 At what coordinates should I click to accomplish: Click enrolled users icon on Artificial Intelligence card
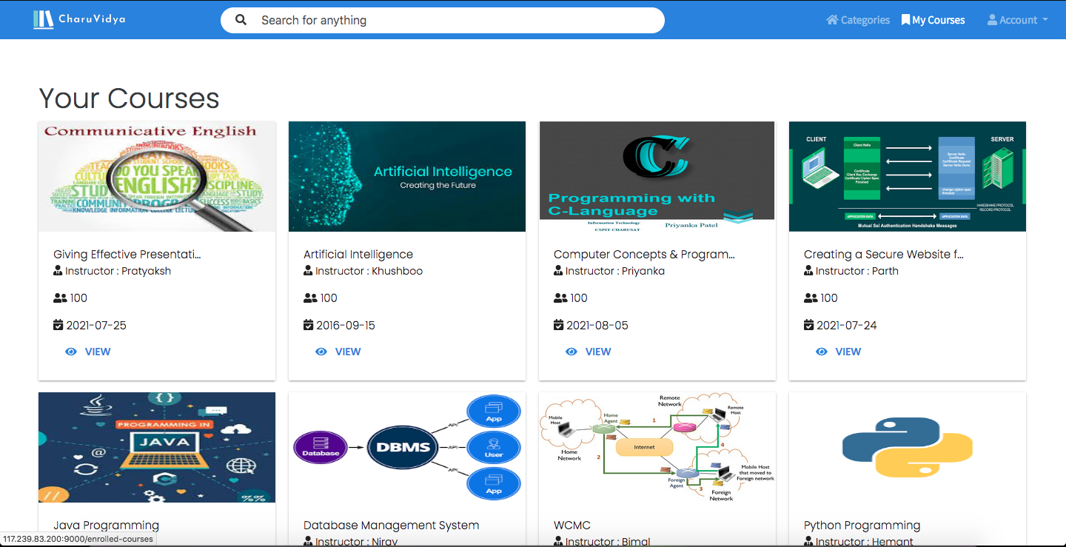point(310,298)
